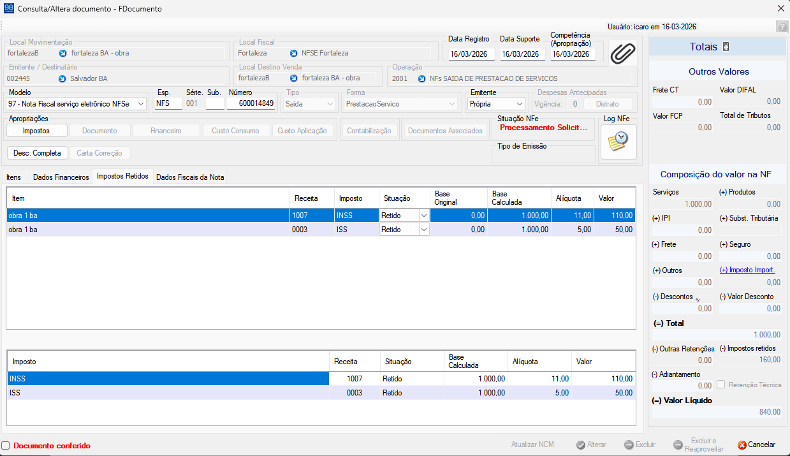Click the Custo Aplicação button
Viewport: 790px width, 456px height.
(304, 131)
